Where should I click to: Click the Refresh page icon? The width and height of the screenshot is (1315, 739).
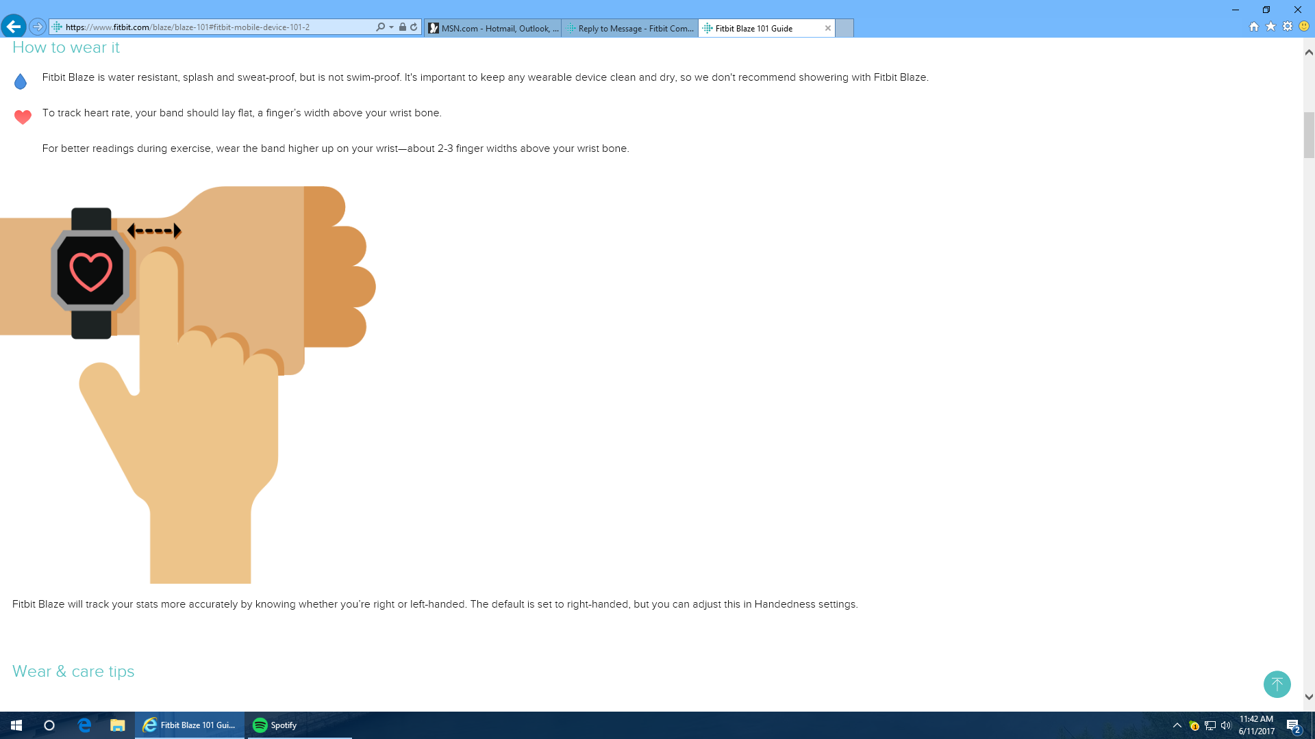click(414, 27)
